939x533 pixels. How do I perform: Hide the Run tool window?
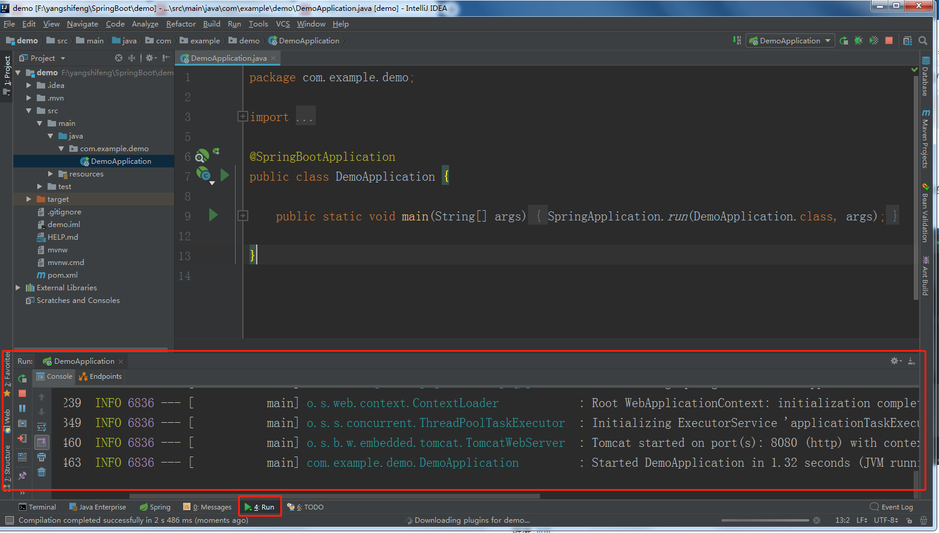click(911, 361)
